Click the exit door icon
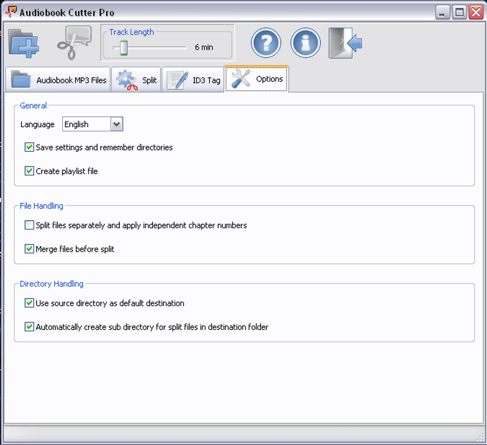This screenshot has width=487, height=445. coord(345,43)
